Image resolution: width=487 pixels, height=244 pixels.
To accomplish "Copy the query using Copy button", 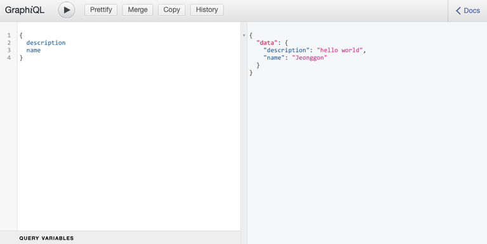I will [171, 10].
